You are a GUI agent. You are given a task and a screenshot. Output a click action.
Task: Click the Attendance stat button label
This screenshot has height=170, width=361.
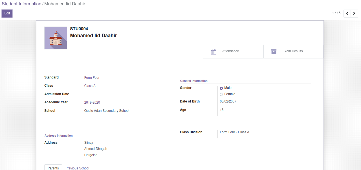[230, 51]
